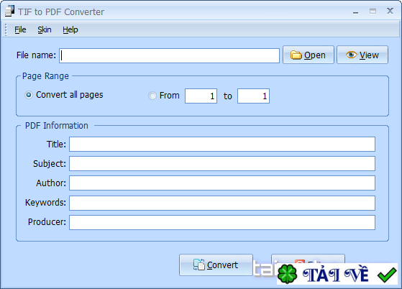This screenshot has width=402, height=289.
Task: Click the Producer input field
Action: coord(222,222)
